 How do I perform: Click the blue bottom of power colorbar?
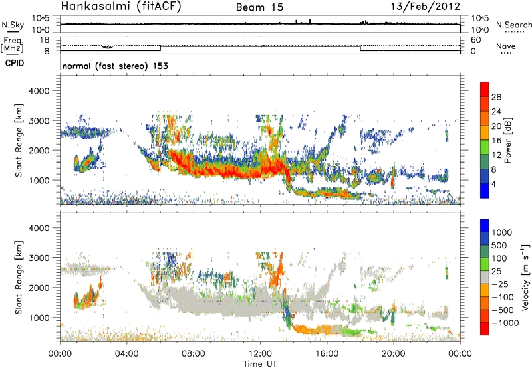485,191
